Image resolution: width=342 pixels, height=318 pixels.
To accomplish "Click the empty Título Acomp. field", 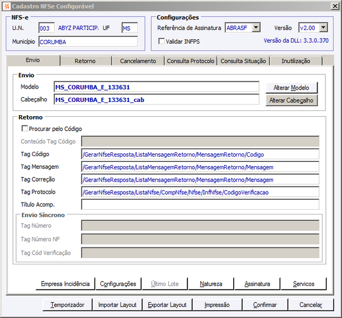I will tap(200, 204).
